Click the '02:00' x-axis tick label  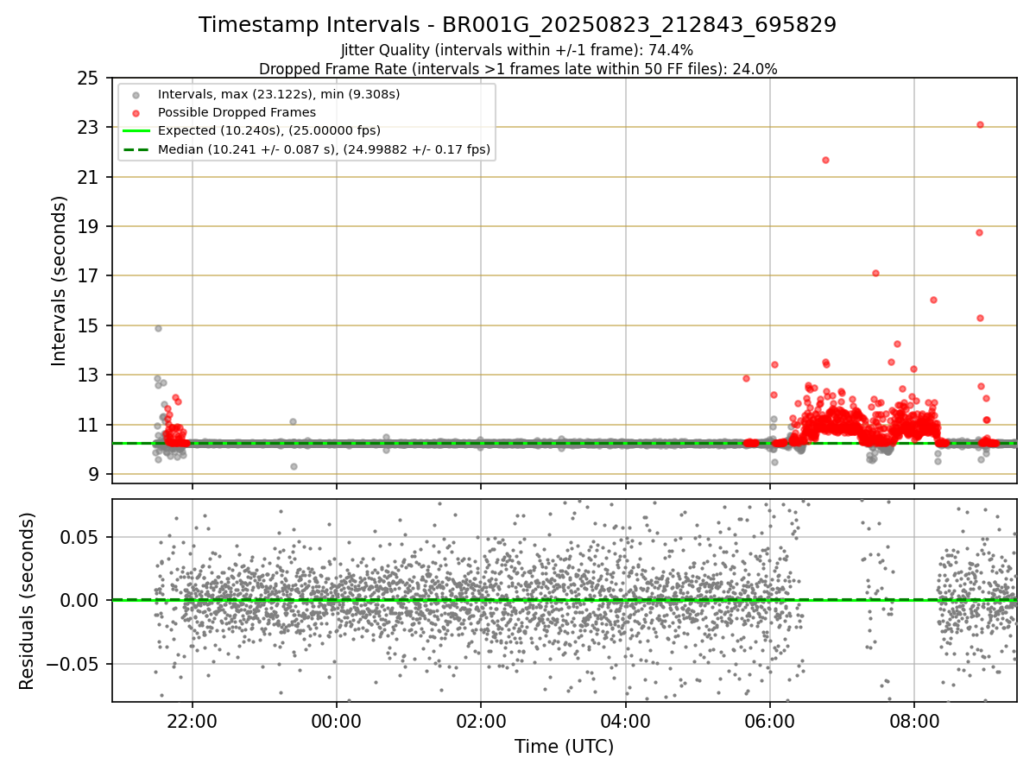(x=481, y=720)
